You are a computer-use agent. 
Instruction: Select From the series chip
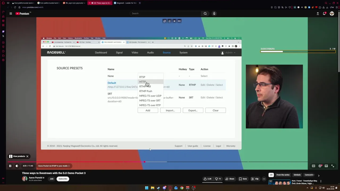(x=283, y=175)
